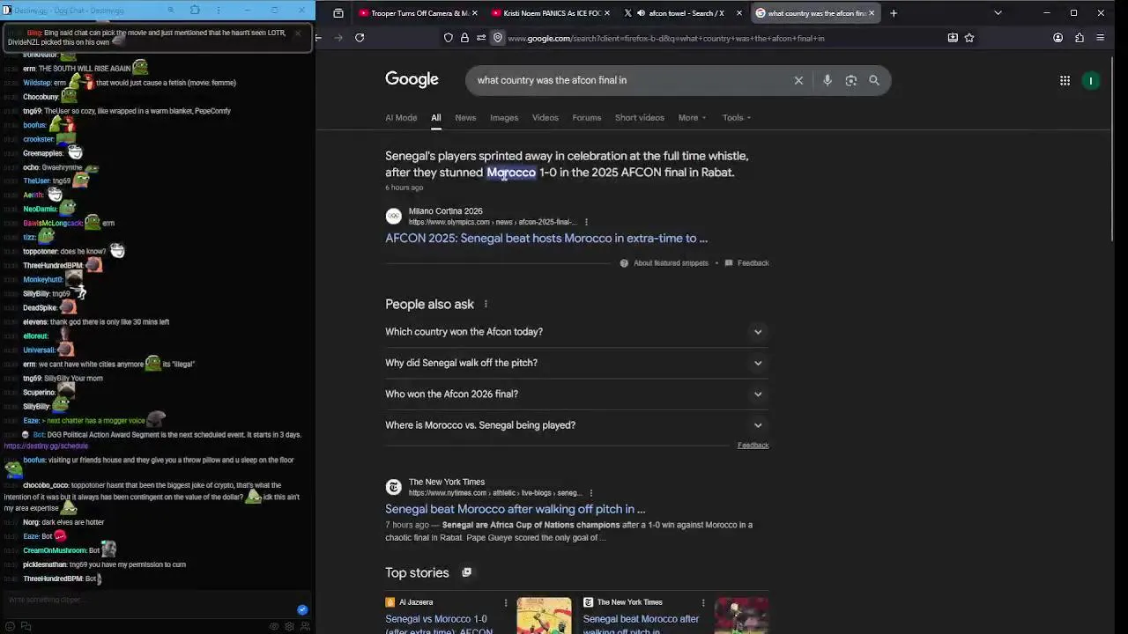The image size is (1128, 634).
Task: Open the chat window extensions icon
Action: (x=195, y=10)
